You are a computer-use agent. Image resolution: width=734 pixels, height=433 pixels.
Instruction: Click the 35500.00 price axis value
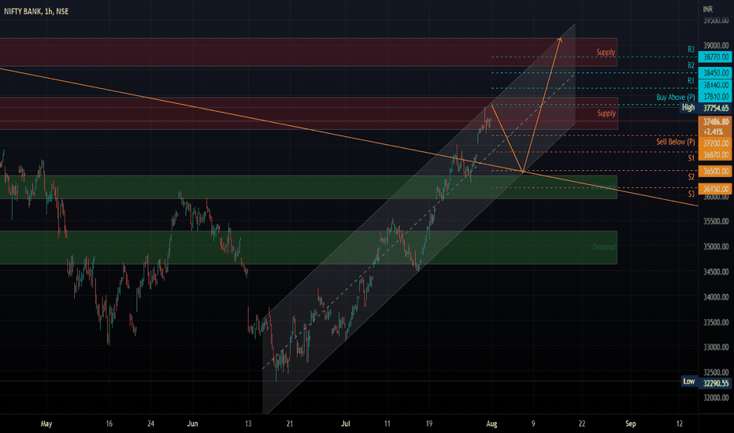[716, 221]
